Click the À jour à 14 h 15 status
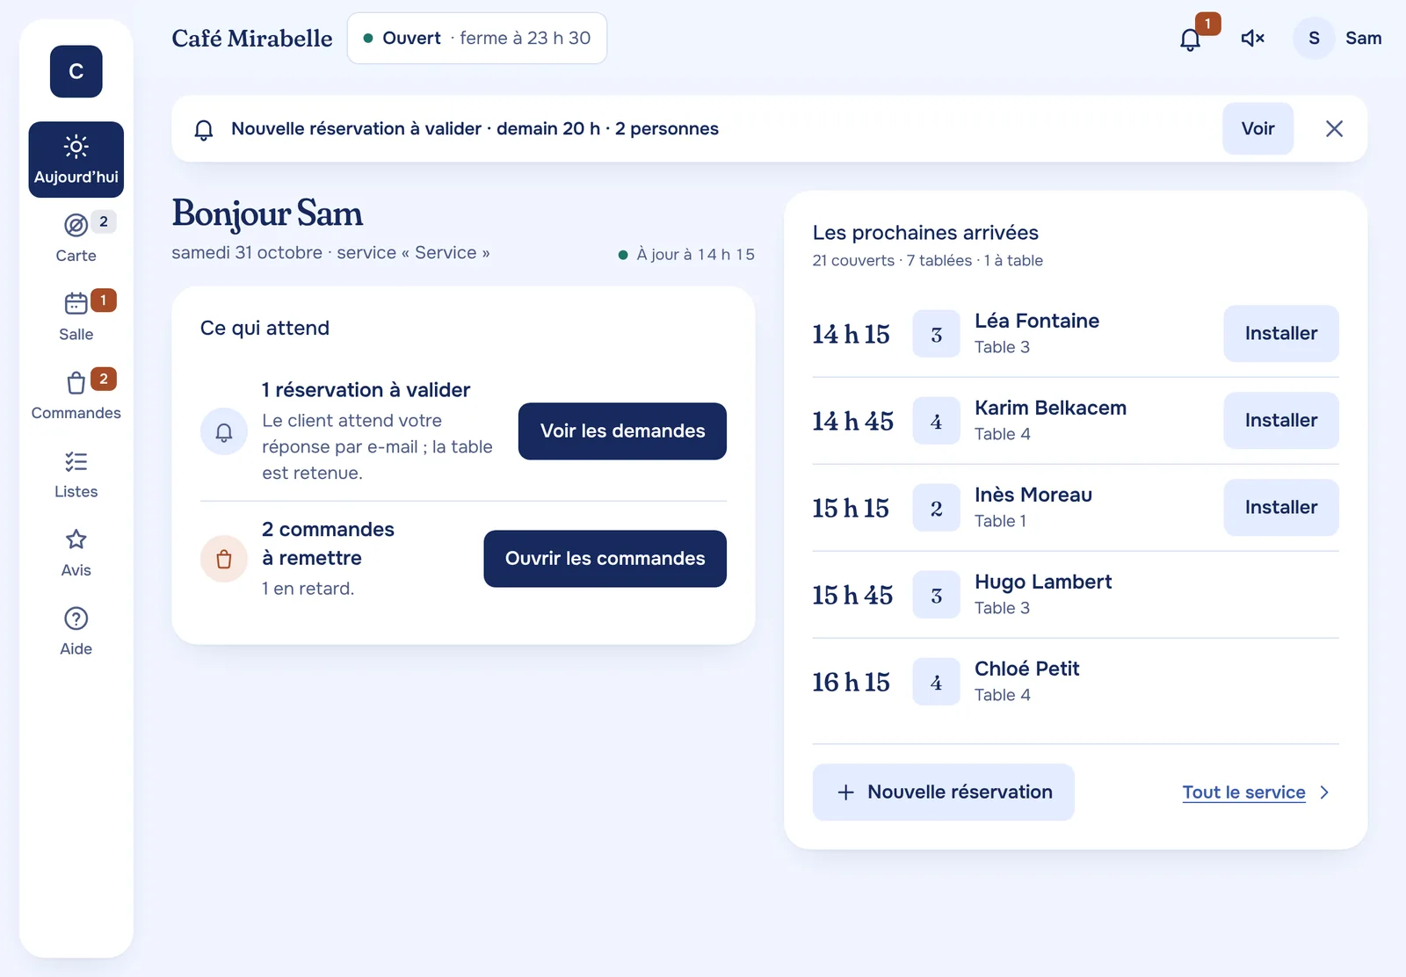Viewport: 1406px width, 977px height. 686,255
